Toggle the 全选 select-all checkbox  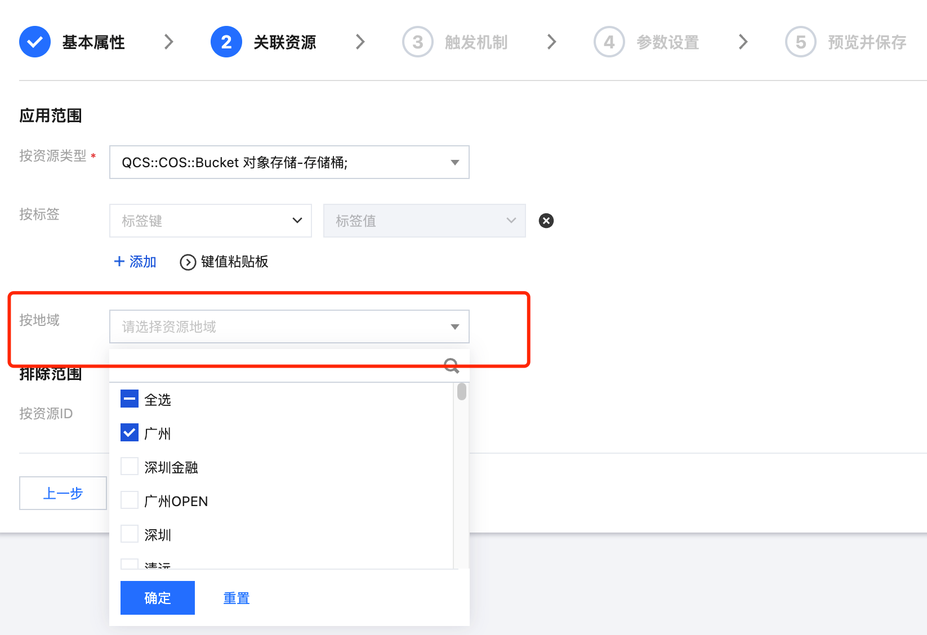coord(130,399)
